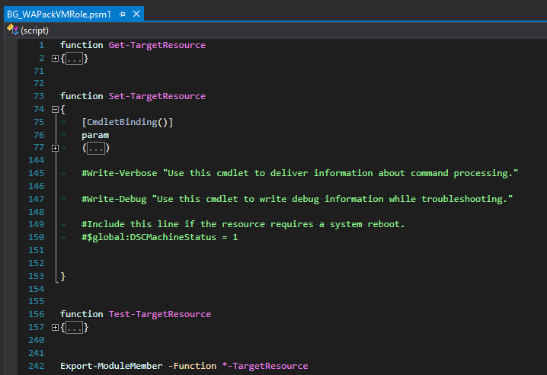547x375 pixels.
Task: Collapse the Set-TargetResource body on line 74
Action: (55, 110)
